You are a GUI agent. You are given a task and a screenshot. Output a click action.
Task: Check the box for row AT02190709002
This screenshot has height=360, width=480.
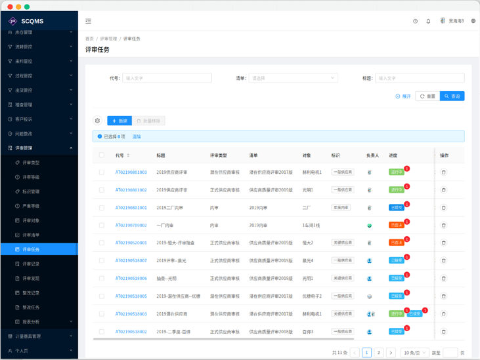coord(102,225)
